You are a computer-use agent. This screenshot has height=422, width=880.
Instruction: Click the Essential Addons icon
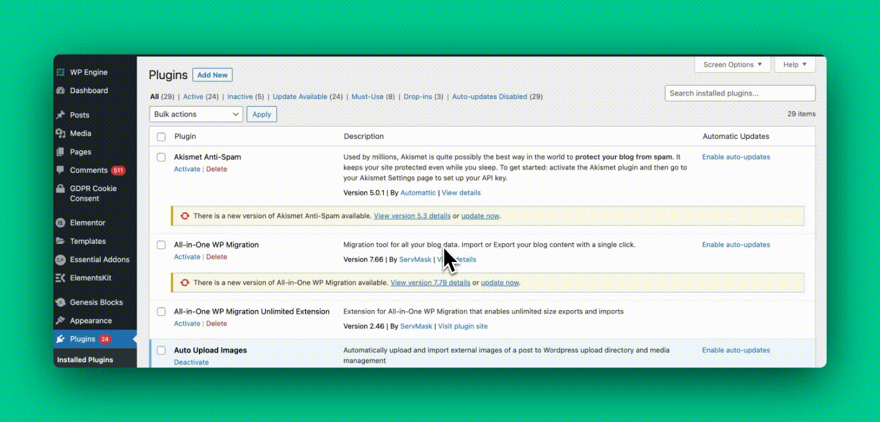[x=60, y=260]
